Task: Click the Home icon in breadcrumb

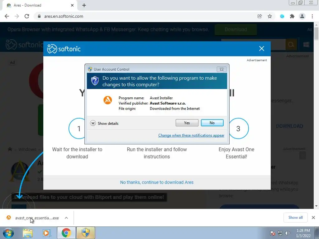Action: 10,149
